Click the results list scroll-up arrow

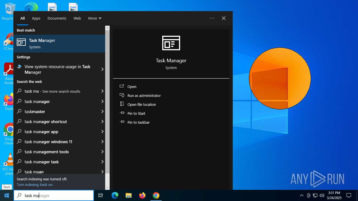click(x=107, y=28)
